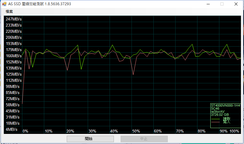This screenshot has width=244, height=144.
Task: Click the 125MB/s axis label
Action: (x=14, y=74)
